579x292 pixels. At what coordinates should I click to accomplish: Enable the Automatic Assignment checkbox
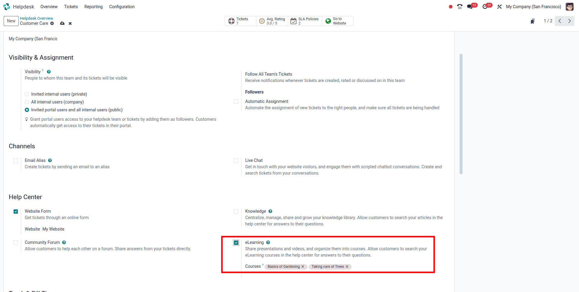[236, 101]
